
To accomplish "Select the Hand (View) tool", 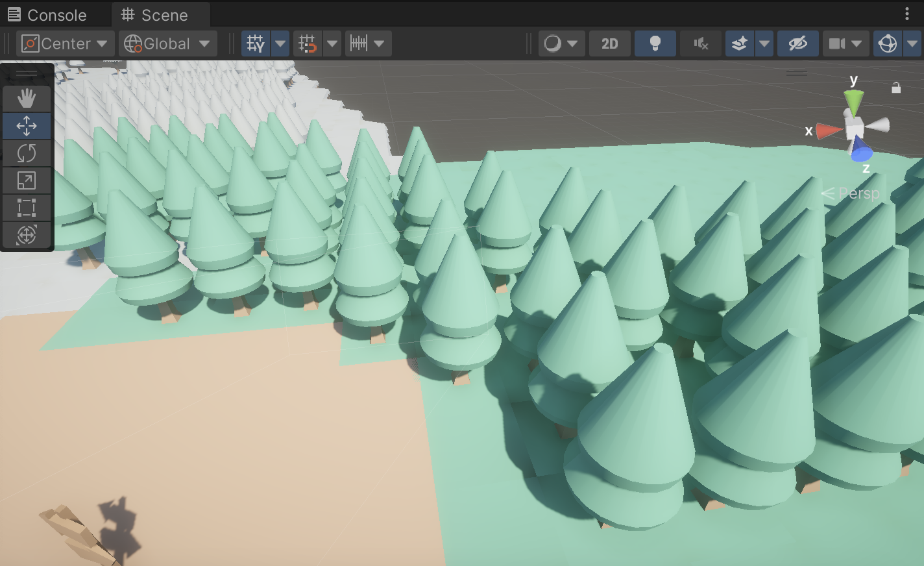I will (x=27, y=99).
